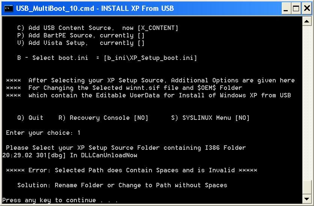Click the "Recovery Console [NO]" option
Image resolution: width=314 pixels, height=206 pixels.
[x=104, y=118]
